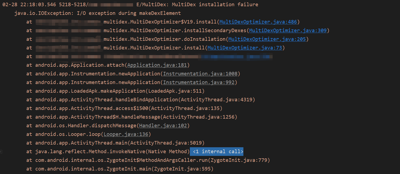Open Handler.java:102 source link

point(163,126)
